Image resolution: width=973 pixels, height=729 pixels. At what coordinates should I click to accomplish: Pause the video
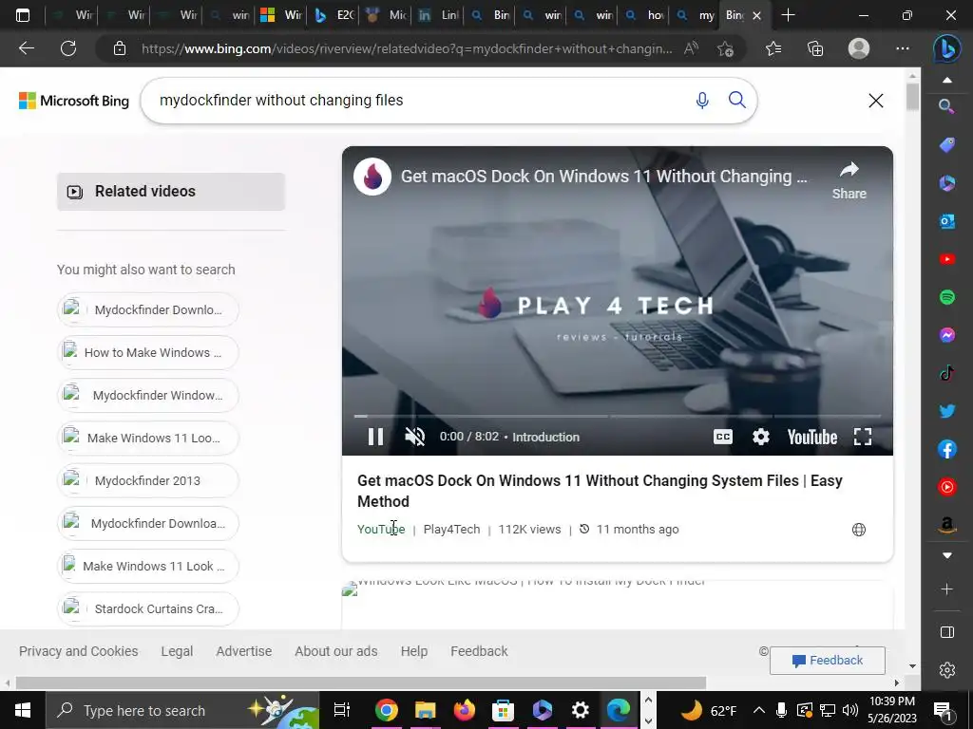(375, 437)
